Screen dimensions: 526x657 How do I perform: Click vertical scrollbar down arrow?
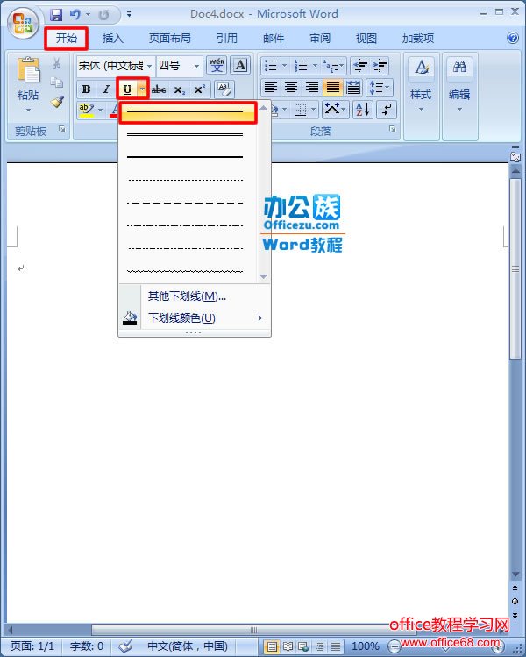(x=515, y=574)
